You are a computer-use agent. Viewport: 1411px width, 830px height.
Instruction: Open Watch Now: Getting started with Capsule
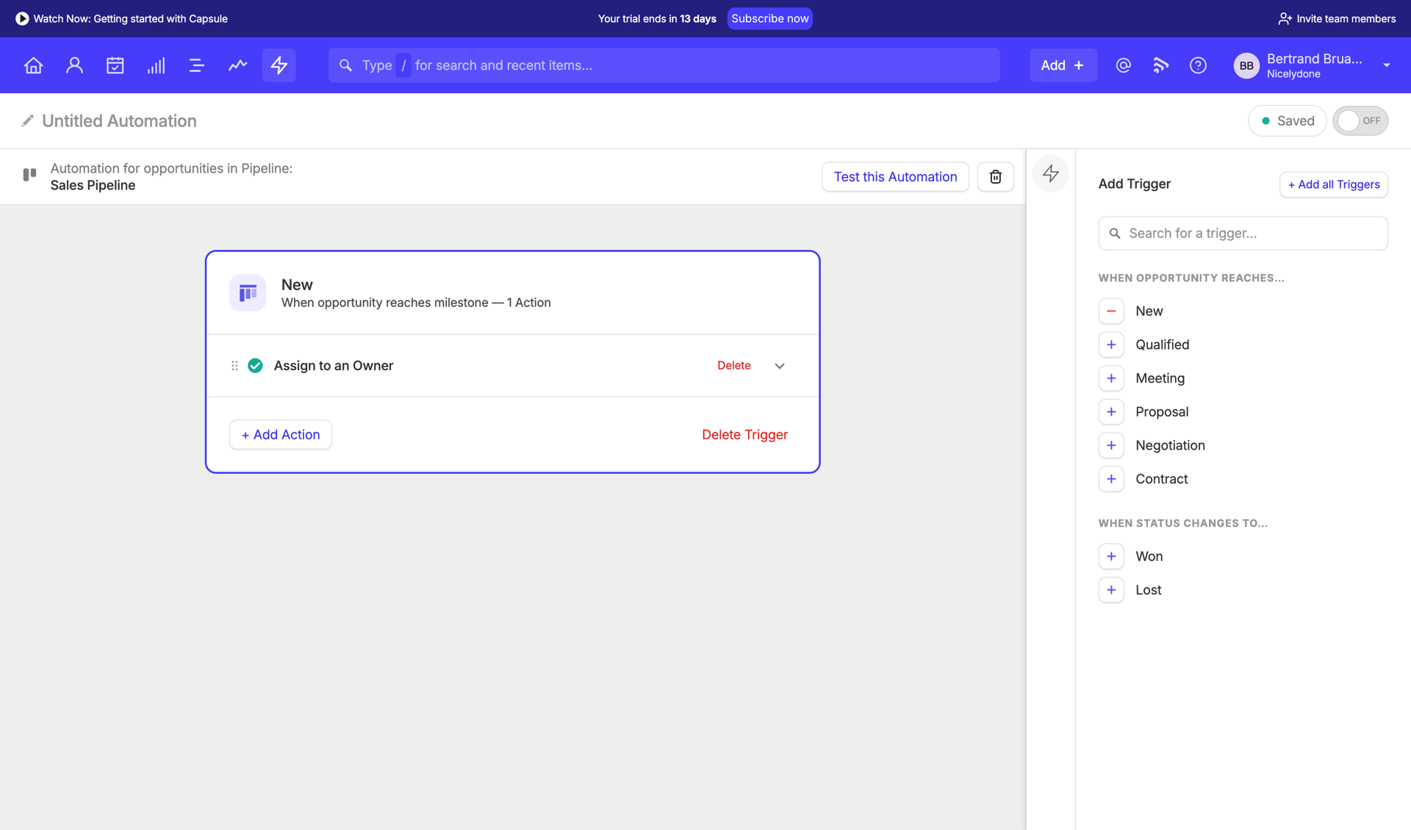point(121,18)
